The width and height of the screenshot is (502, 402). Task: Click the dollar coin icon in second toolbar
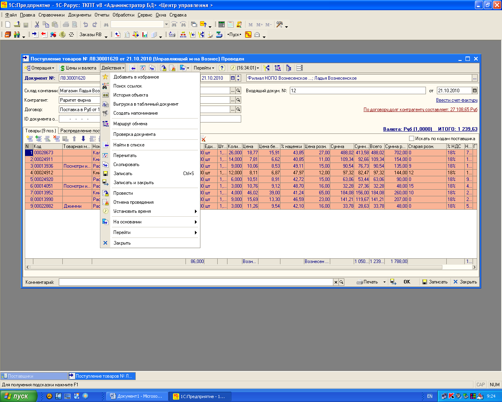click(x=62, y=35)
